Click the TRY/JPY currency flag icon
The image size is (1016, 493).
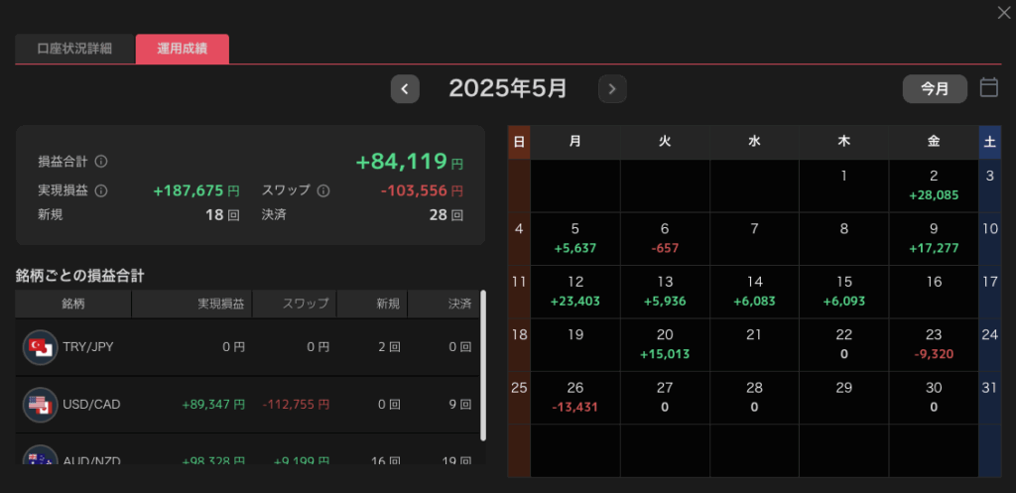click(x=41, y=347)
